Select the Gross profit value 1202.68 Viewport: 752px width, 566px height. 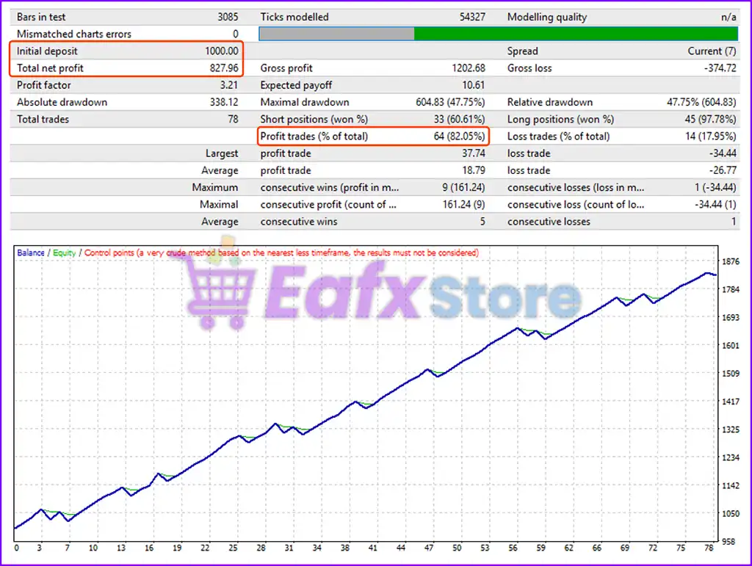pos(469,68)
